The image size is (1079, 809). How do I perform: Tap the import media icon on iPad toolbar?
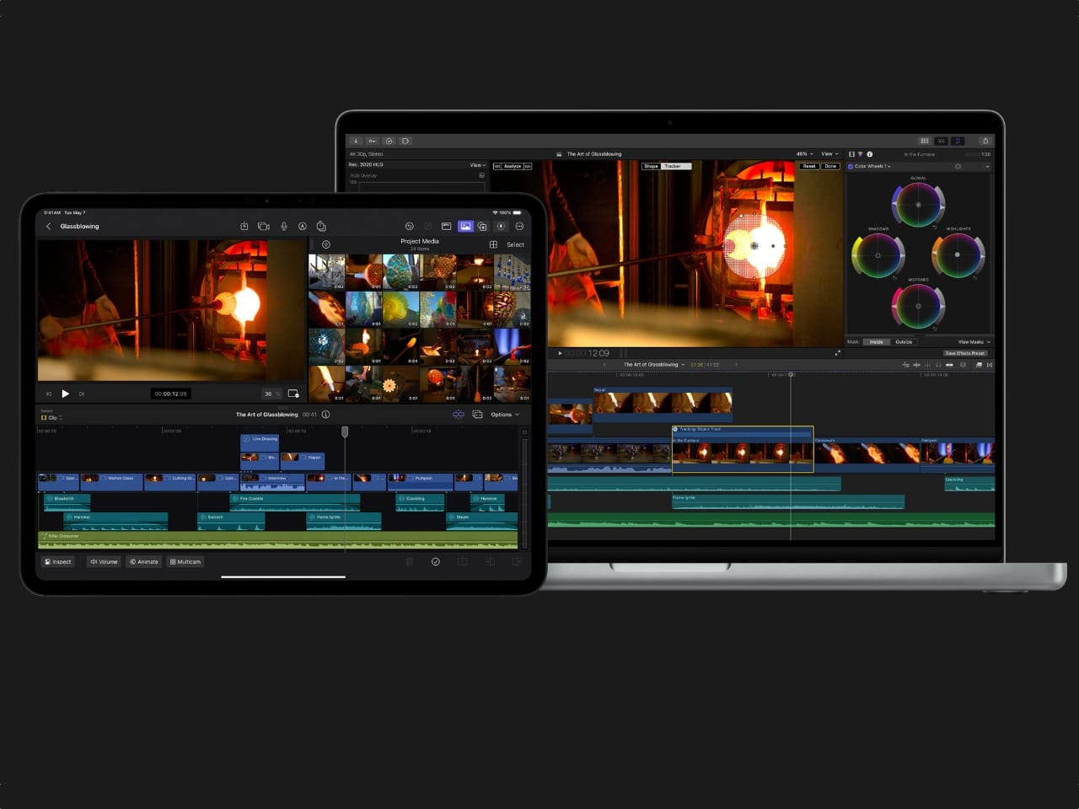244,226
